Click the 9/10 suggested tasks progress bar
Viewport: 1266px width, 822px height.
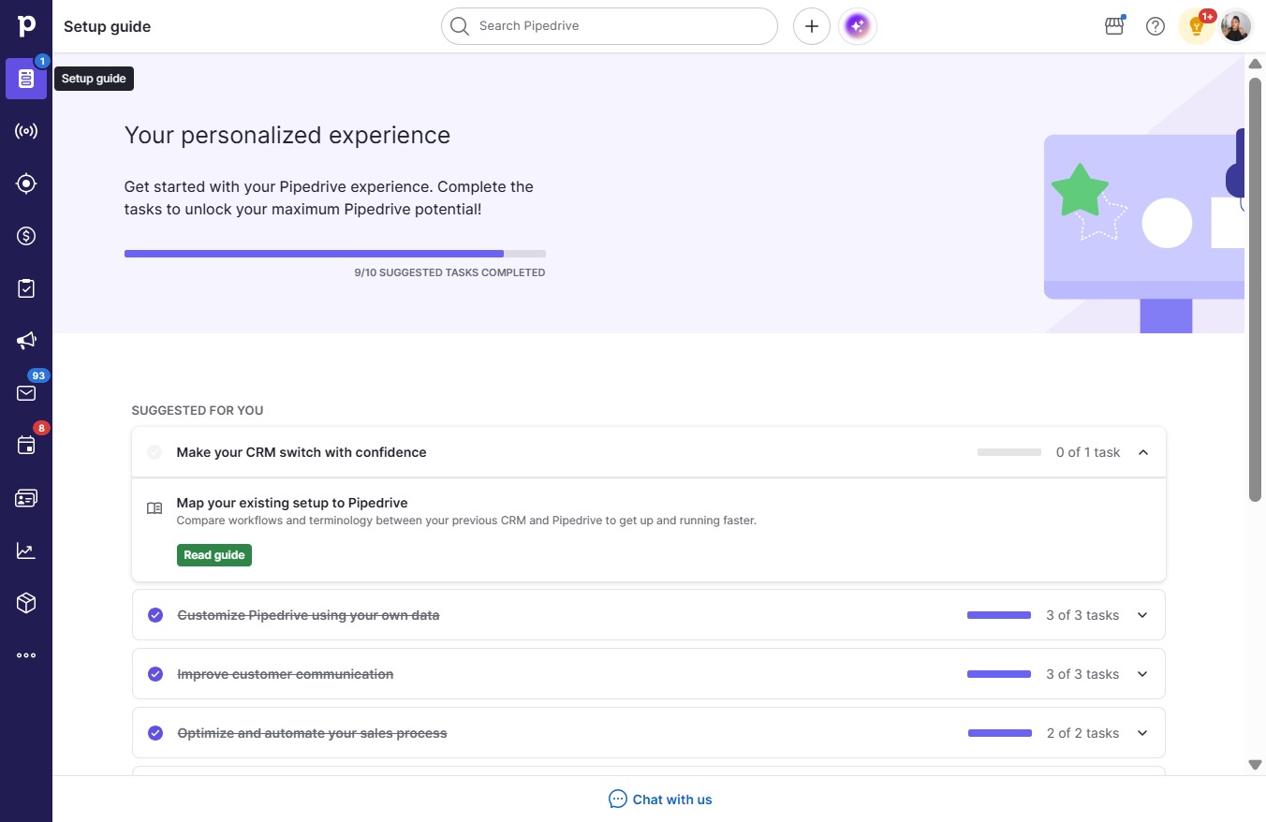pyautogui.click(x=335, y=254)
